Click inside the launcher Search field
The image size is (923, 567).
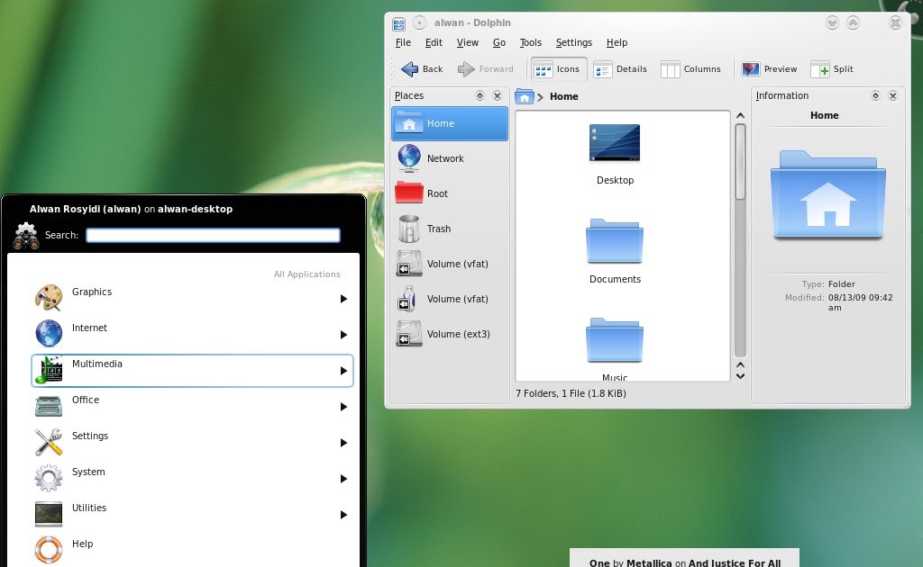213,236
